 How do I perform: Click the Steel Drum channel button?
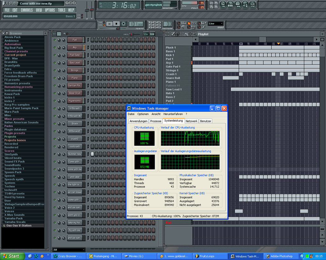coord(74,93)
